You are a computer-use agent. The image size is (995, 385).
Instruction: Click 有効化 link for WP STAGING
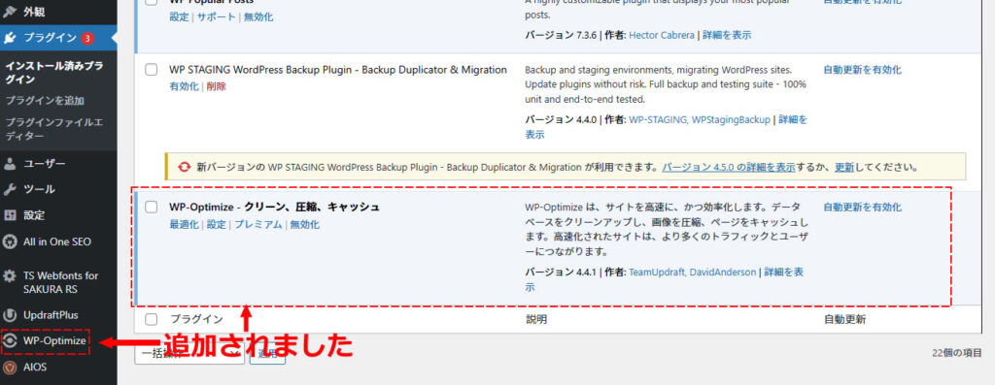tap(184, 86)
